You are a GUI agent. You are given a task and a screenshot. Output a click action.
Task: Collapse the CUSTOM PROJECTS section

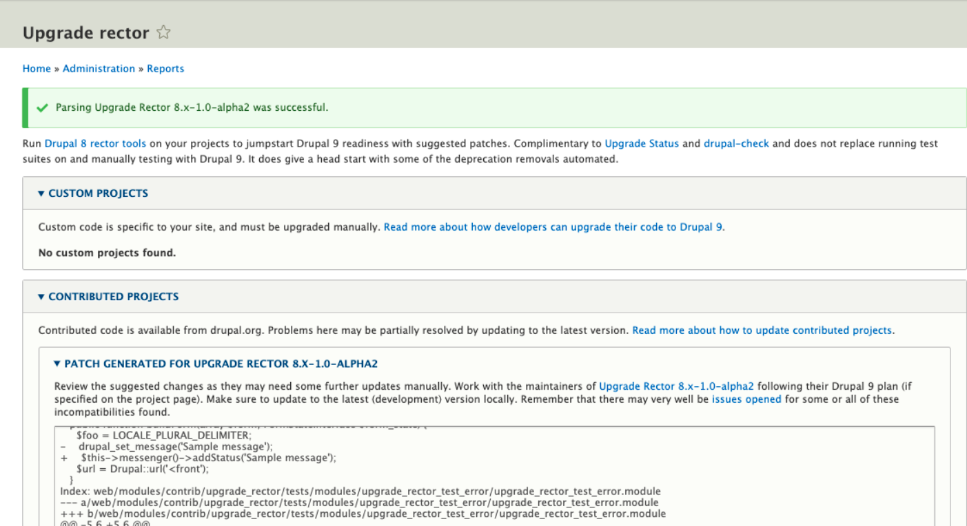(98, 193)
